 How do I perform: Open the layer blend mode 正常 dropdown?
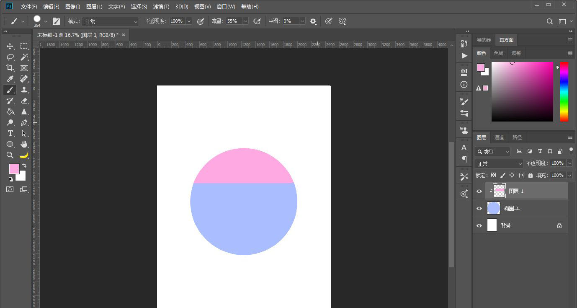click(499, 163)
